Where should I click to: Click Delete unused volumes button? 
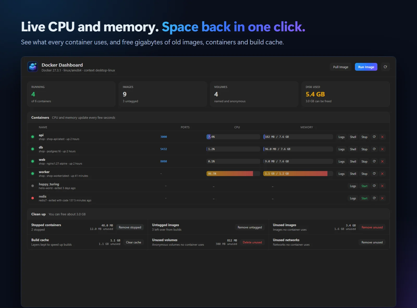[x=252, y=242]
